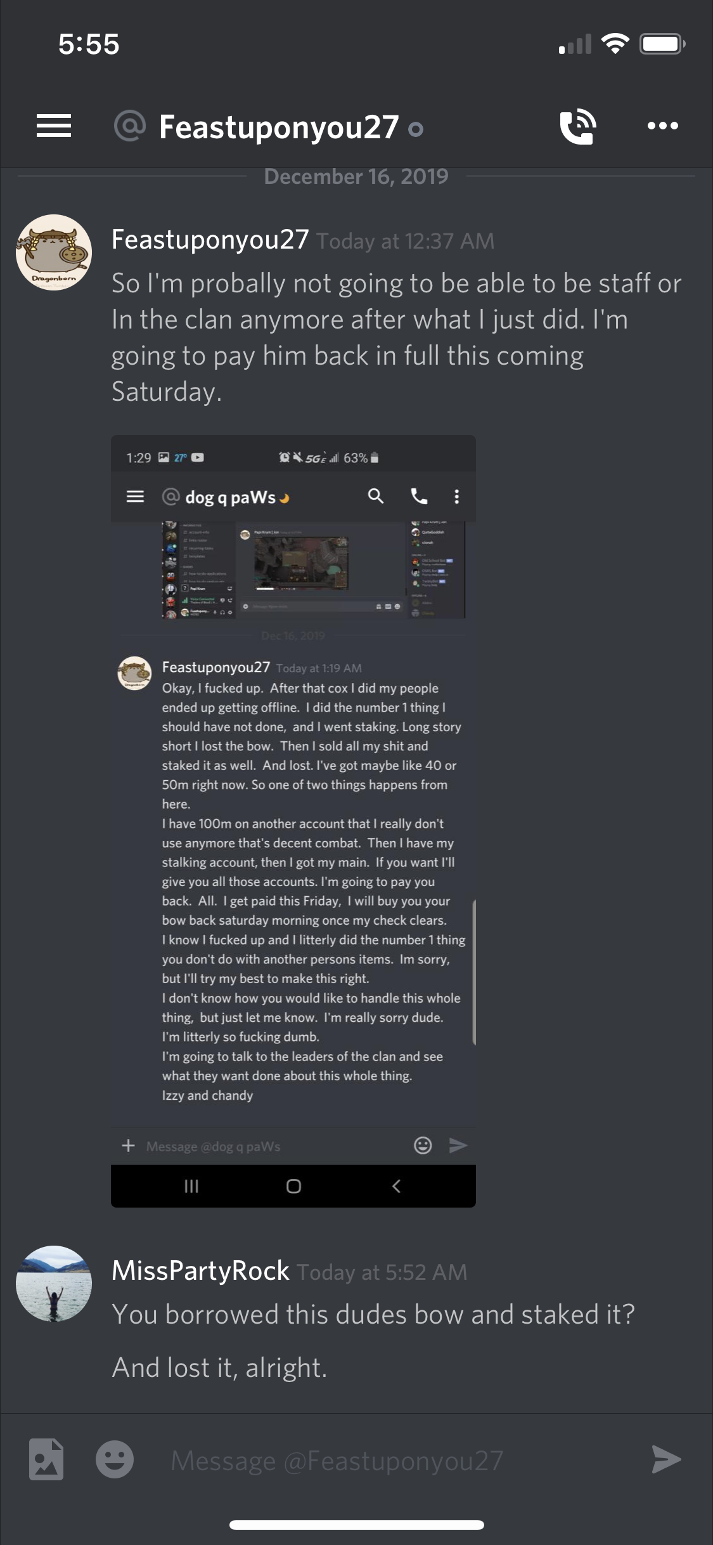Tap the offline status dot in header
The width and height of the screenshot is (713, 1545).
click(x=416, y=130)
